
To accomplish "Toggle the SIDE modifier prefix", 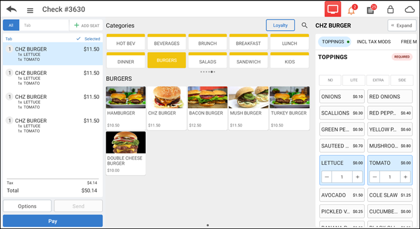I will click(402, 80).
